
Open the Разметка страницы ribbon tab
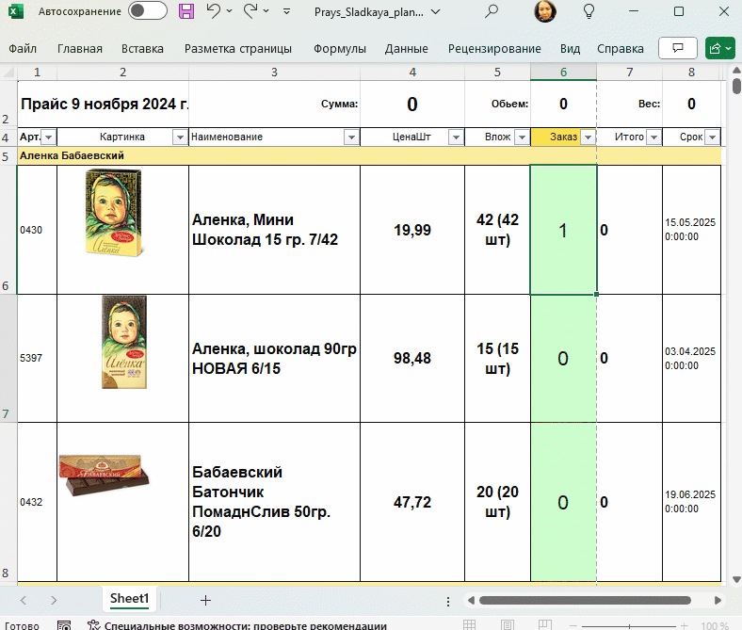point(237,48)
